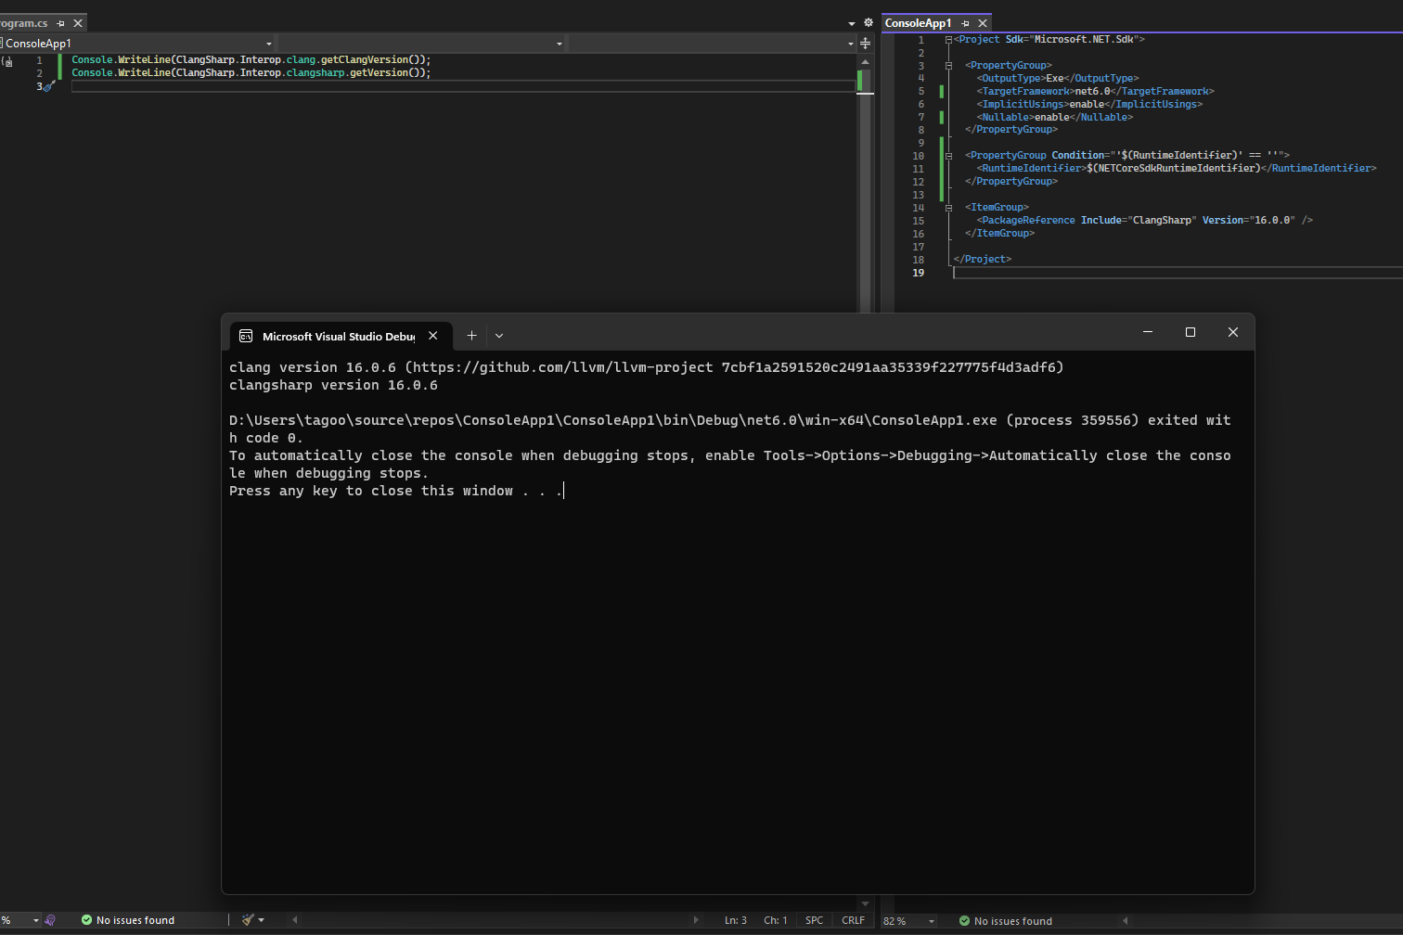
Task: Click the command prompt icon on the terminal tab
Action: point(245,335)
